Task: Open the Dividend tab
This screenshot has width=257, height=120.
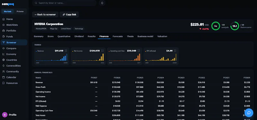Action: coord(79,36)
